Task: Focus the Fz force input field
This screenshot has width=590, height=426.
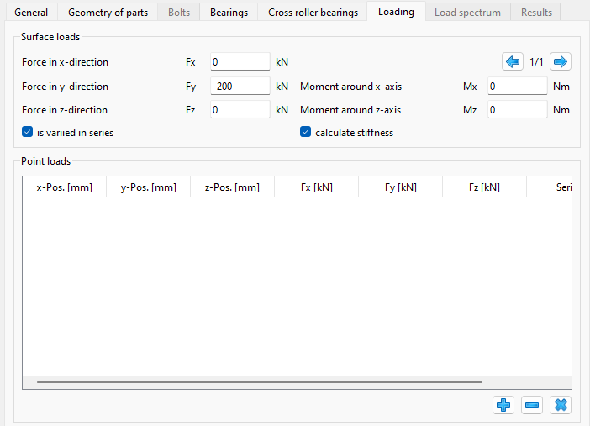Action: pos(240,109)
